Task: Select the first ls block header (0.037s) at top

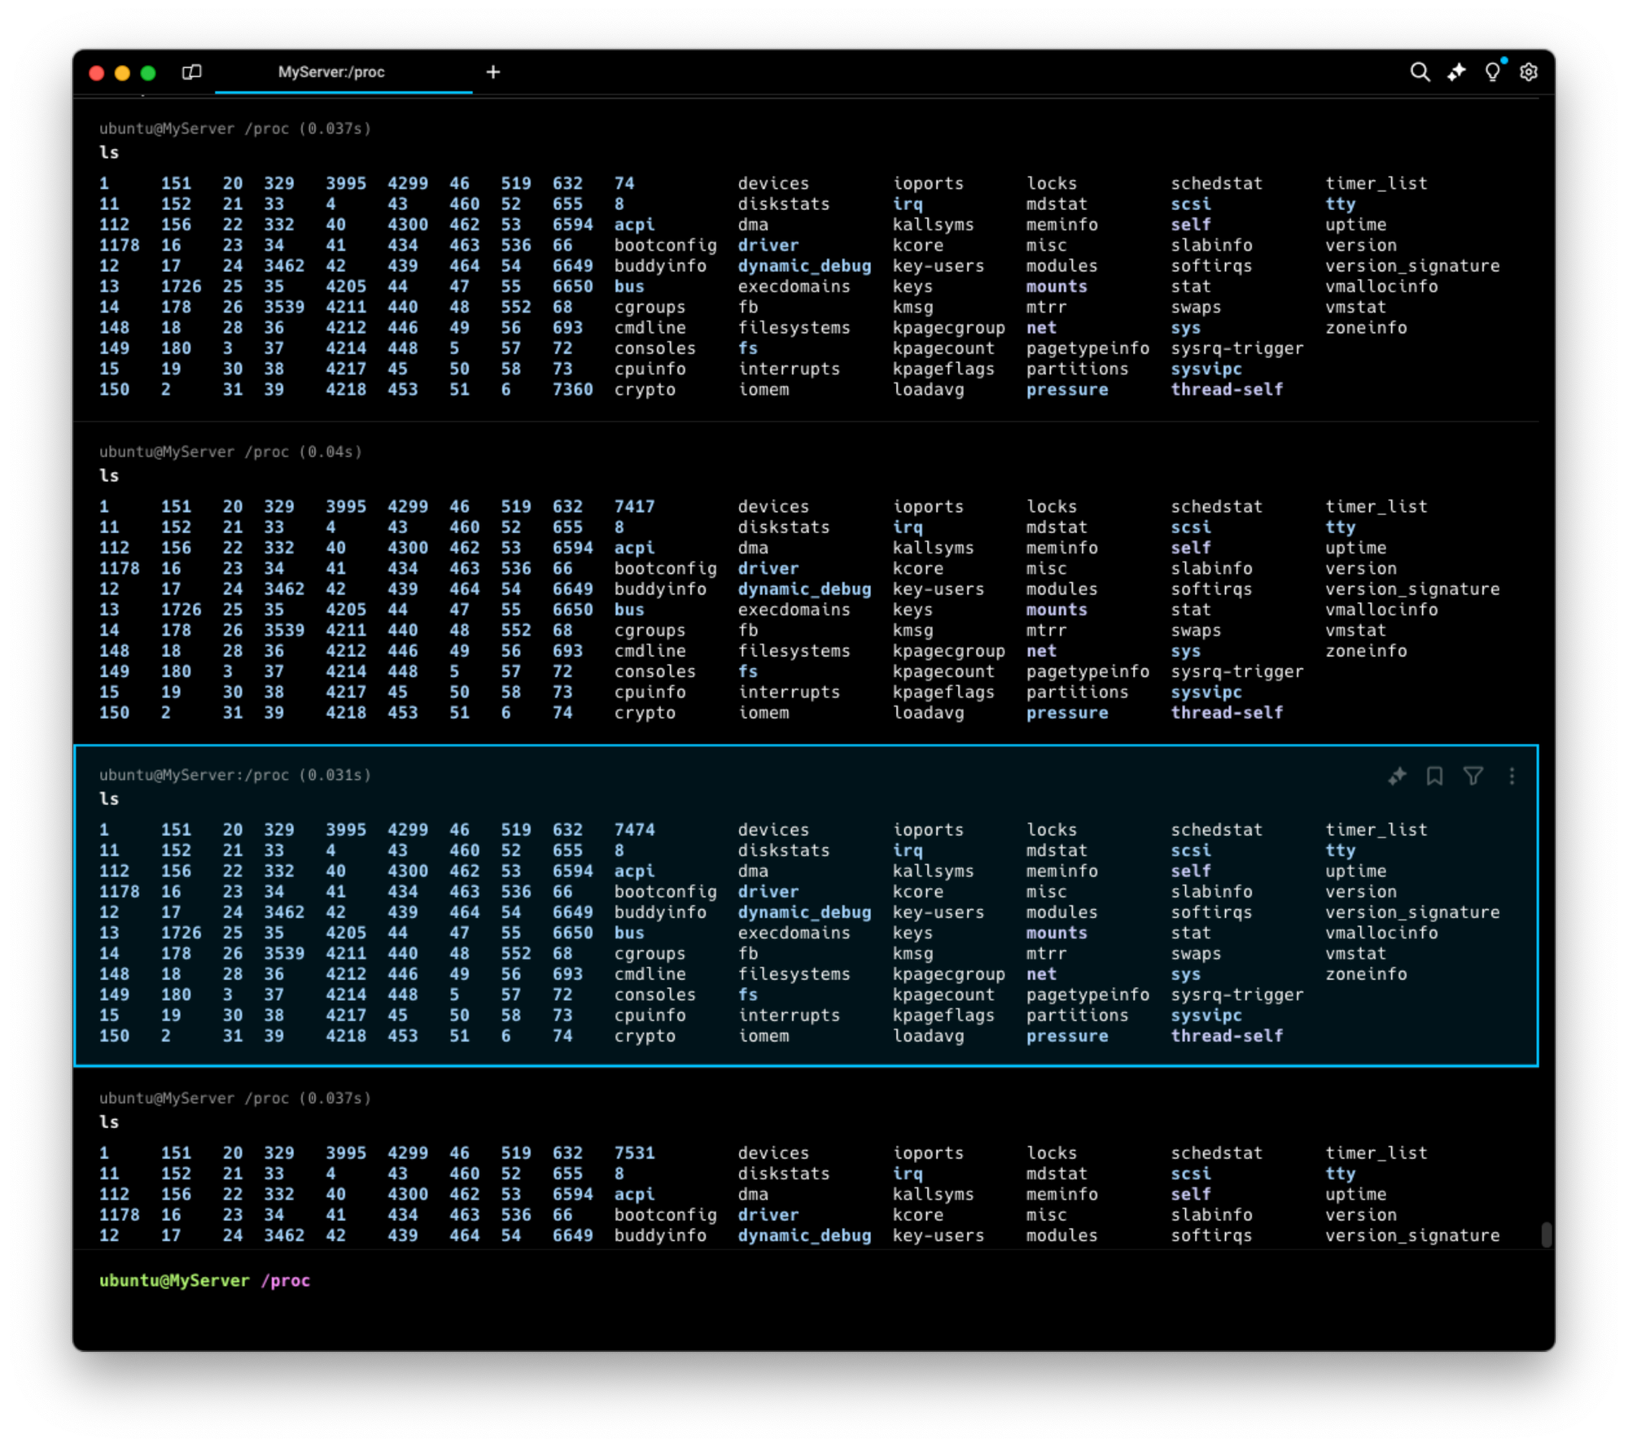Action: tap(235, 129)
